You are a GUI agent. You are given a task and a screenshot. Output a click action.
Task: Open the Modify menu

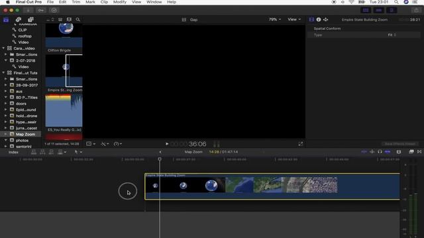119,2
